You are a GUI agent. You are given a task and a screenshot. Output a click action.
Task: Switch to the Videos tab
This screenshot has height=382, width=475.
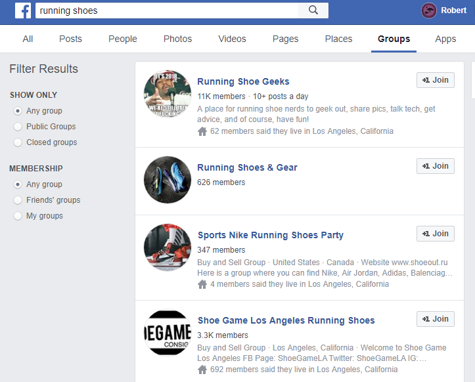coord(232,39)
